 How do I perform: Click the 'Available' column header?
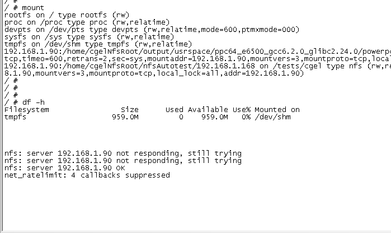click(208, 110)
